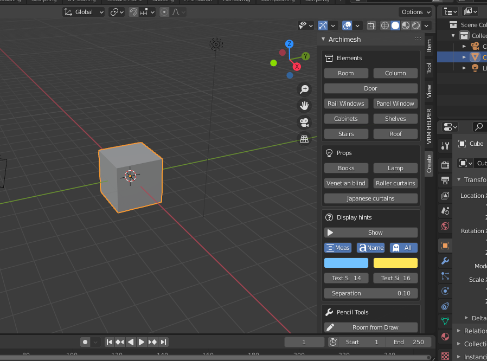
Task: Select material preview shading
Action: coord(405,25)
